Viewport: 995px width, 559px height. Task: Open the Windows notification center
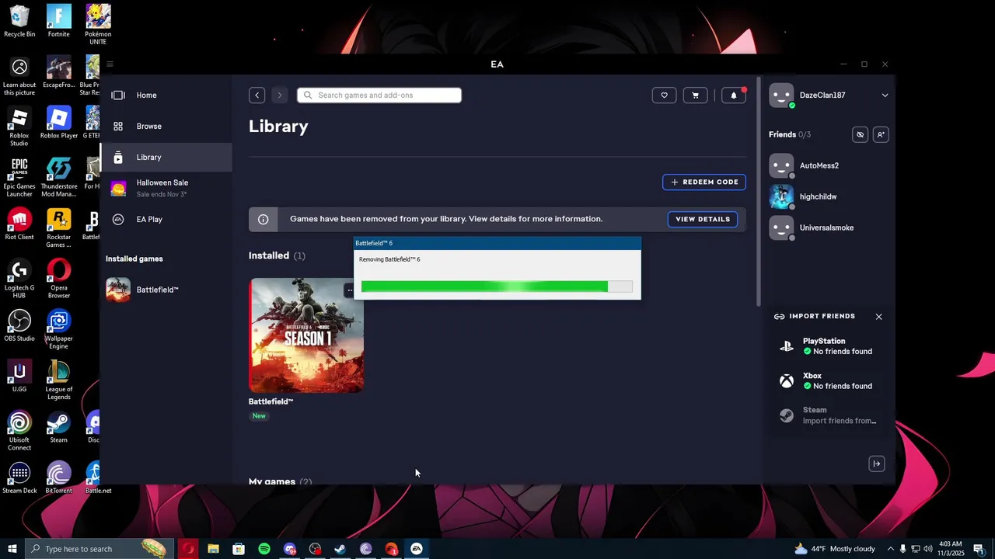point(979,549)
